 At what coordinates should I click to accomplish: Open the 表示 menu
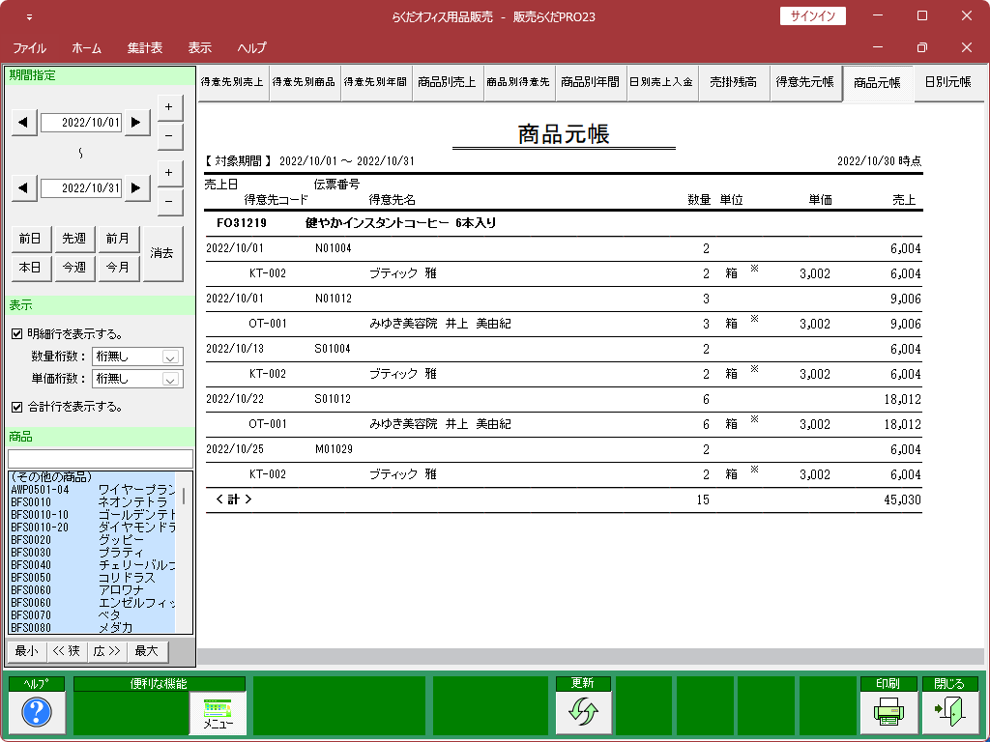(x=199, y=48)
